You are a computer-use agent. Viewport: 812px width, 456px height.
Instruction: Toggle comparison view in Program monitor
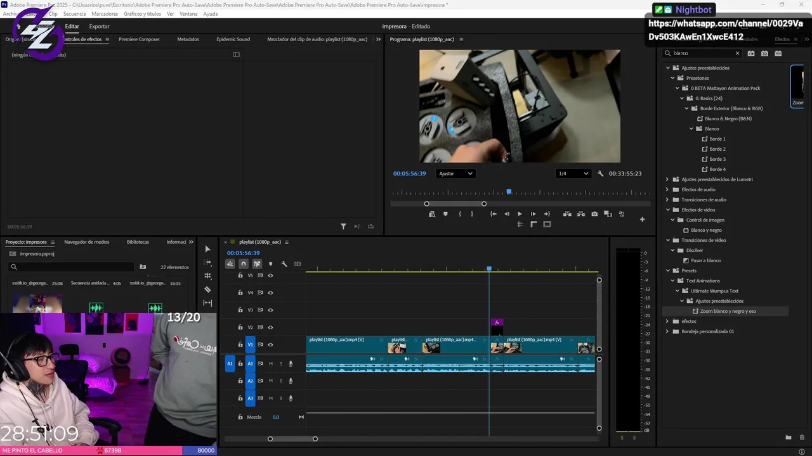click(608, 214)
